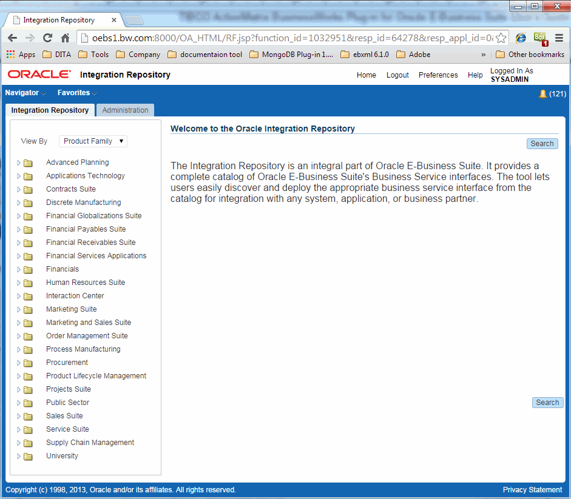The width and height of the screenshot is (571, 499).
Task: Click Procurement folder icon
Action: 28,363
